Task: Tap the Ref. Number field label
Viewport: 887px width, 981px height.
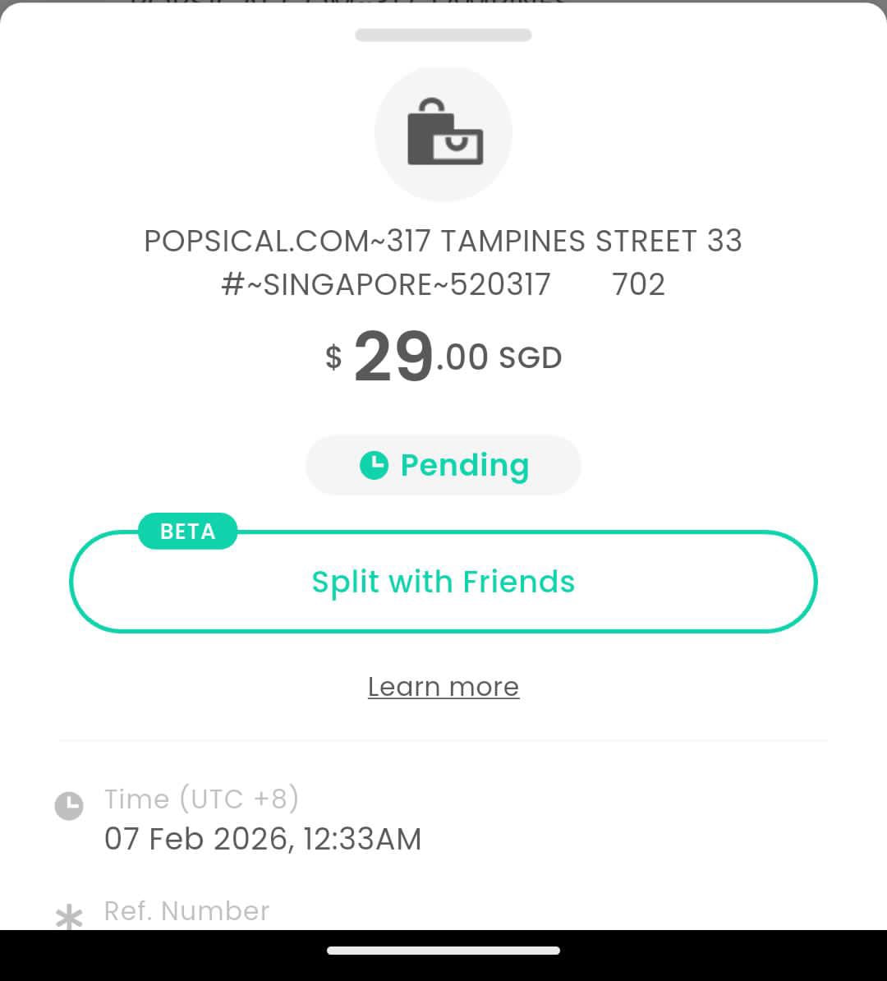Action: (186, 910)
